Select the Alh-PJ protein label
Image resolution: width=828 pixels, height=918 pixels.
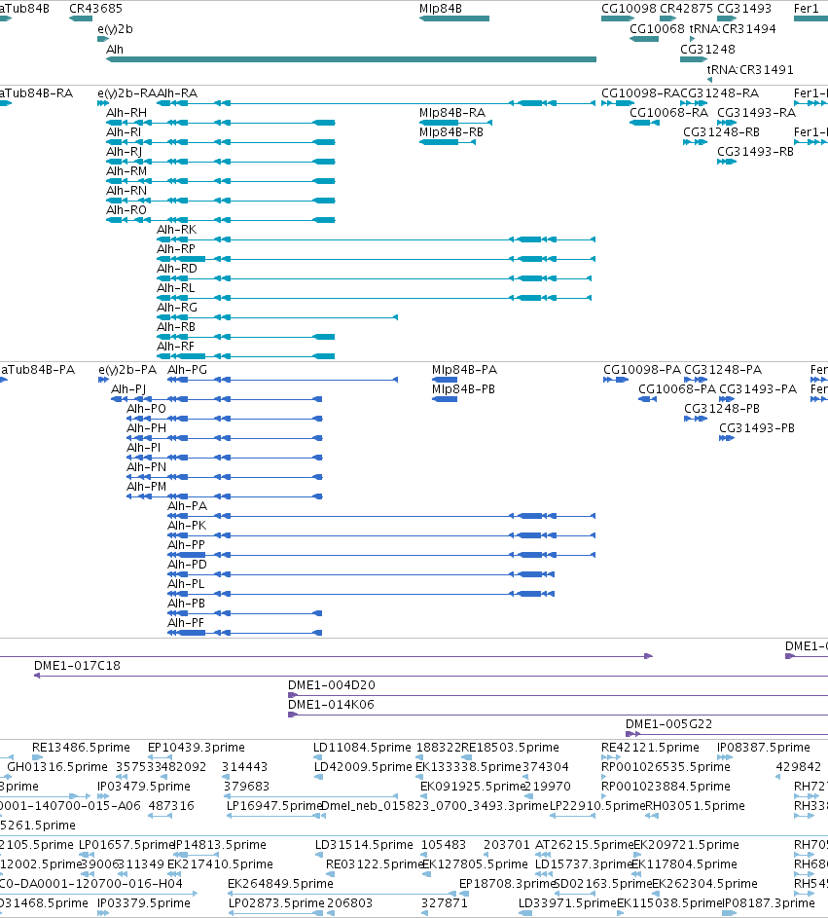coord(128,389)
